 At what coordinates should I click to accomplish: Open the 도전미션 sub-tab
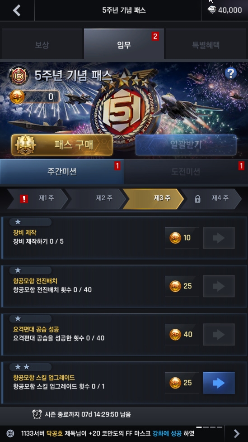click(x=186, y=172)
